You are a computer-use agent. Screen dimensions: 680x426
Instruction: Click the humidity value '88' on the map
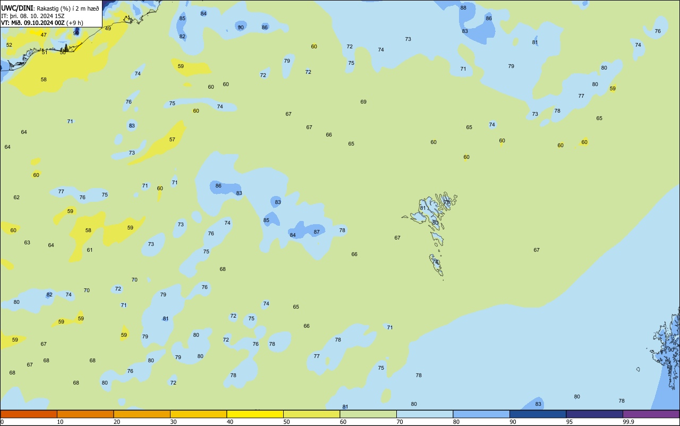[x=463, y=8]
